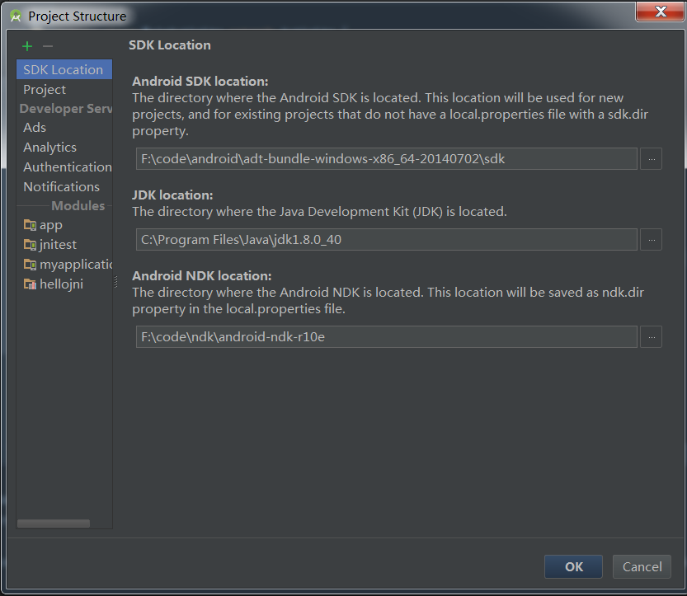This screenshot has height=596, width=687.
Task: Click the 'Developer Serv' section header
Action: pos(66,109)
